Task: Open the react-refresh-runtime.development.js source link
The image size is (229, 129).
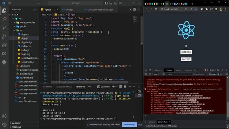Action: (203, 89)
